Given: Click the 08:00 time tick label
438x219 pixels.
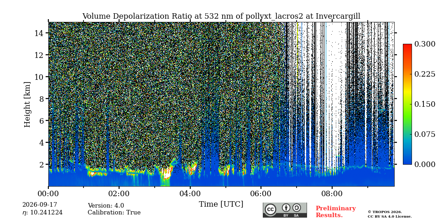Looking at the screenshot, I should coord(332,194).
